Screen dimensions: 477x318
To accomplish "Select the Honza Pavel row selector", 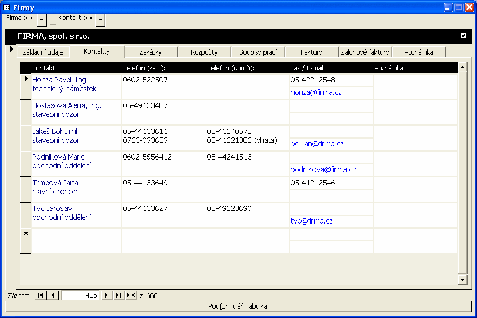I will 26,79.
